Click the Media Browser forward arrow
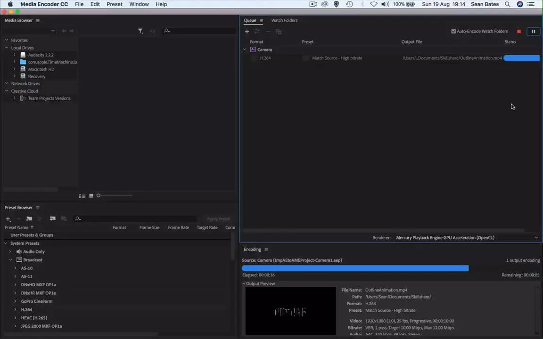543x339 pixels. pos(71,31)
